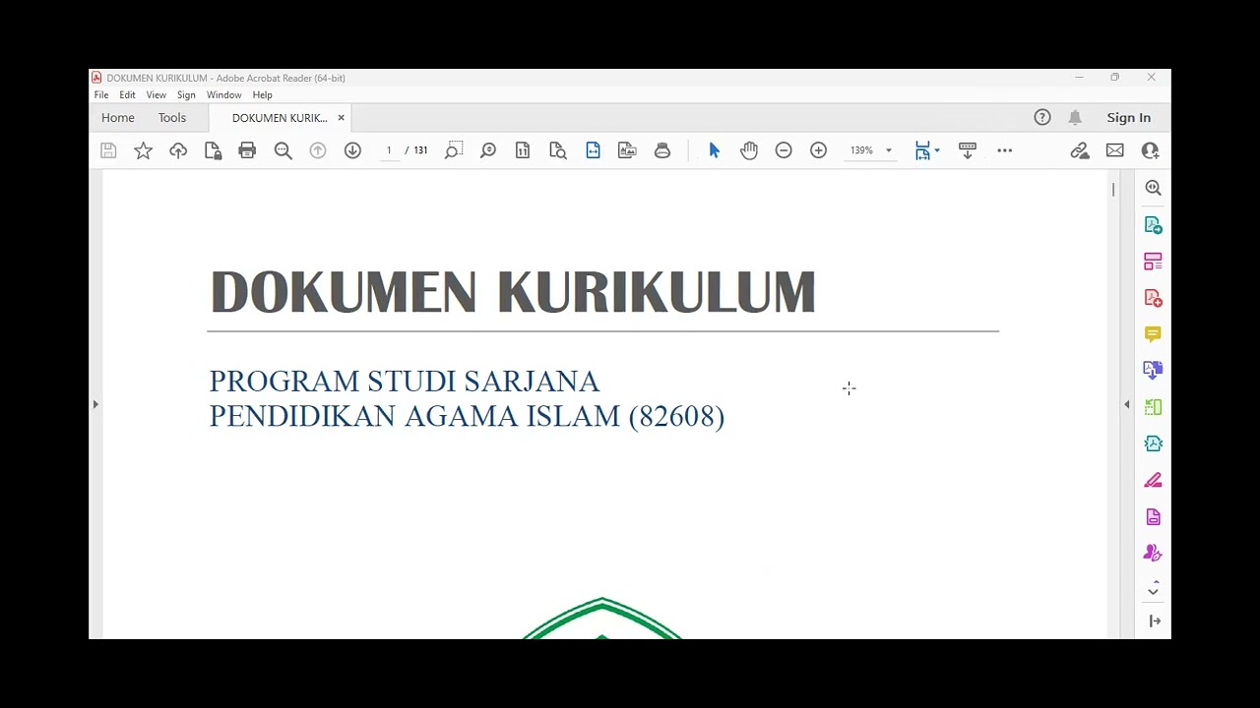Image resolution: width=1260 pixels, height=708 pixels.
Task: Show more right pane tools chevron
Action: (1154, 588)
